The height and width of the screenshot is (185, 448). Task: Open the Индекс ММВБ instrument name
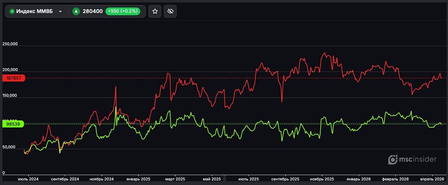[34, 11]
